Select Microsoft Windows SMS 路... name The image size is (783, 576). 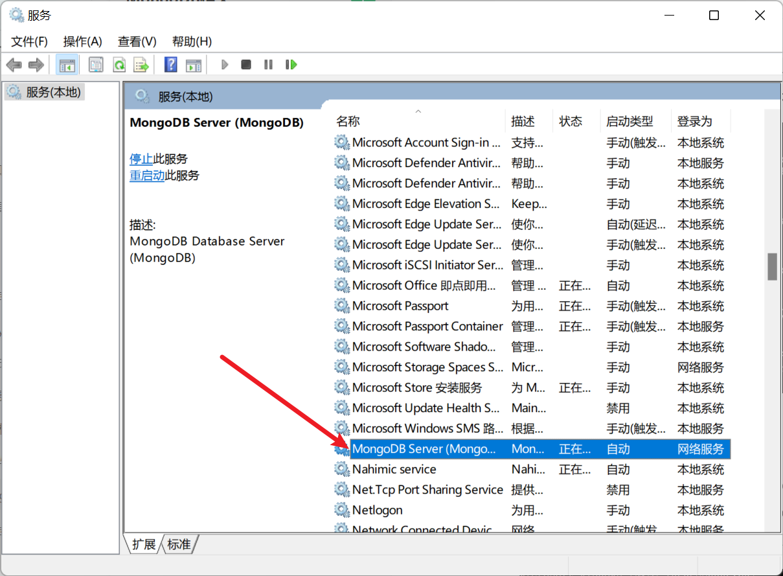click(x=427, y=428)
